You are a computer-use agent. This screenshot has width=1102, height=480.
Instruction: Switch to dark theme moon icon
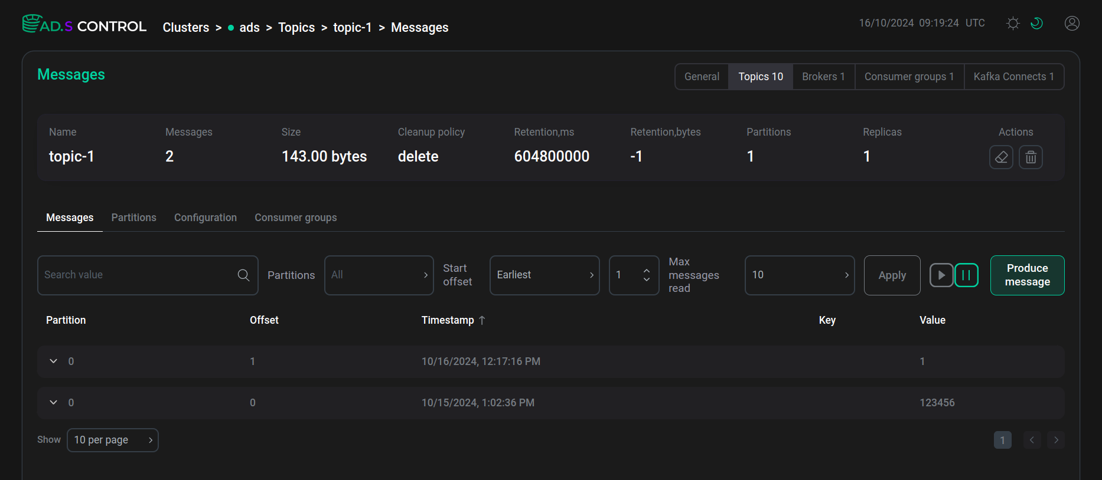(x=1036, y=23)
